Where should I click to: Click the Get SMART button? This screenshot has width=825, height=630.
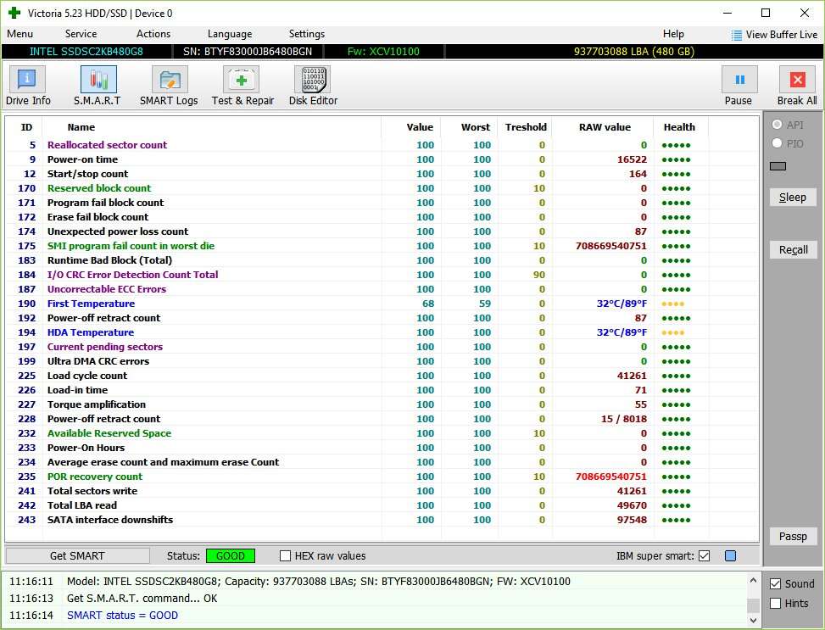tap(77, 556)
